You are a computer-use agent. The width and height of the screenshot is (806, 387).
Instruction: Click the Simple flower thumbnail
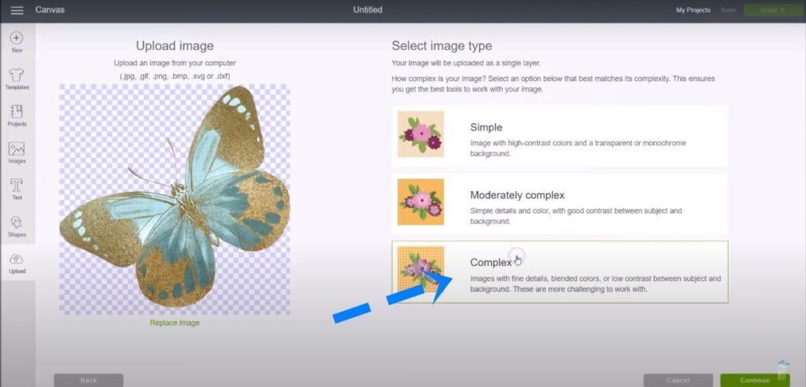[x=420, y=135]
